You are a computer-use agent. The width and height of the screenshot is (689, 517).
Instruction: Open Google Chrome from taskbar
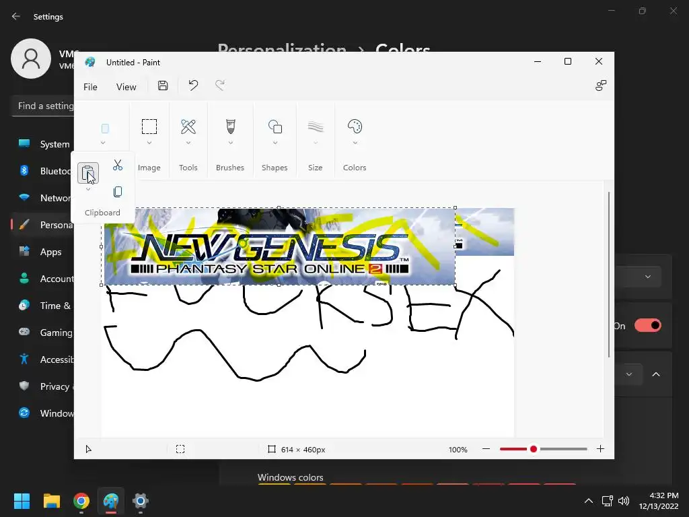point(81,501)
